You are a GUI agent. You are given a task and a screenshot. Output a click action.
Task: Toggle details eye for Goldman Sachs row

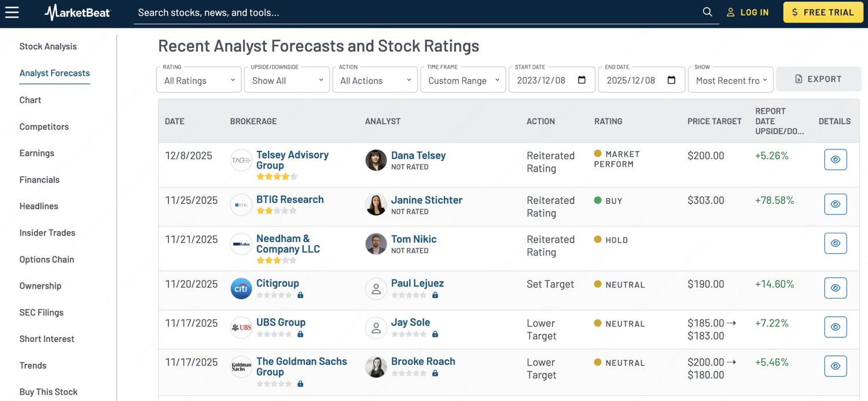[x=835, y=366]
